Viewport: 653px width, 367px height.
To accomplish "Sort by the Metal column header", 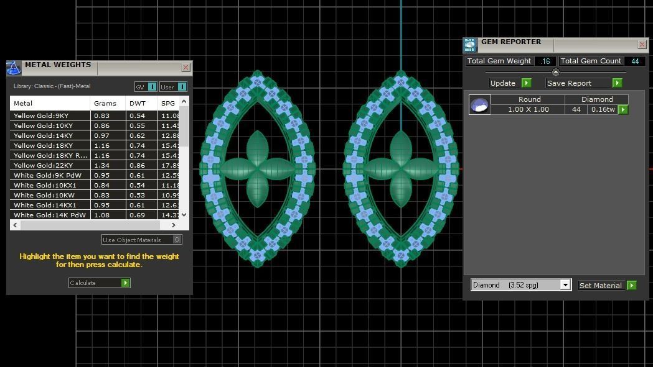I will tap(50, 104).
